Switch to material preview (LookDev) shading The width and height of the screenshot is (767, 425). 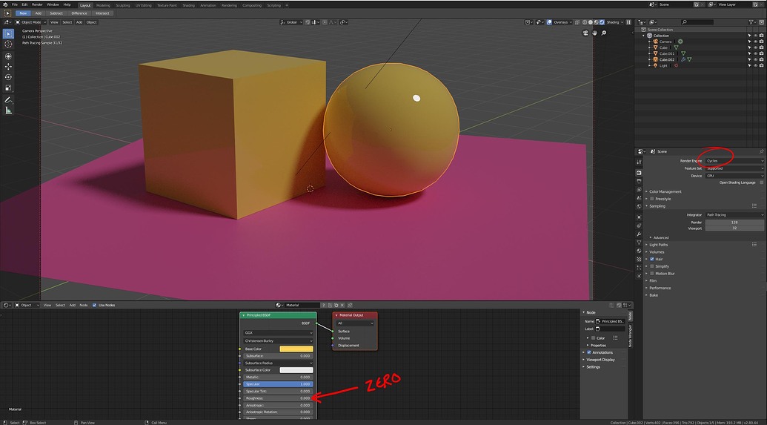click(x=597, y=22)
